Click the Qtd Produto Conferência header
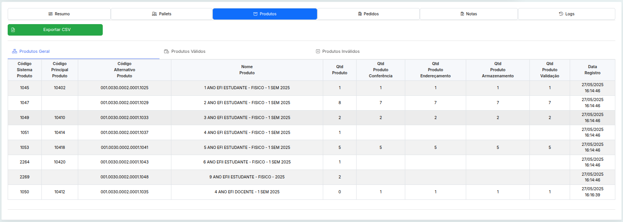623x222 pixels. tap(380, 70)
